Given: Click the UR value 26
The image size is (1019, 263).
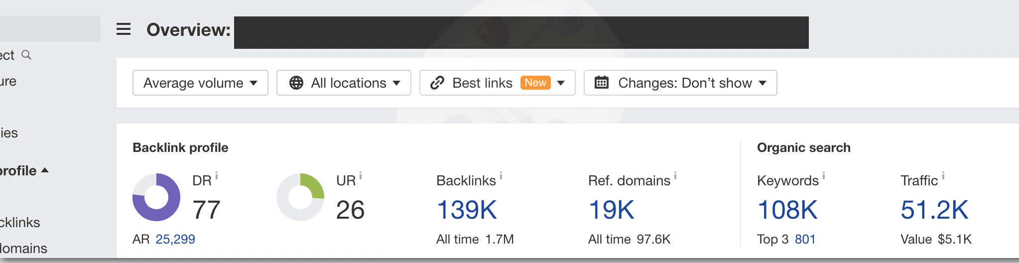Looking at the screenshot, I should [x=350, y=210].
